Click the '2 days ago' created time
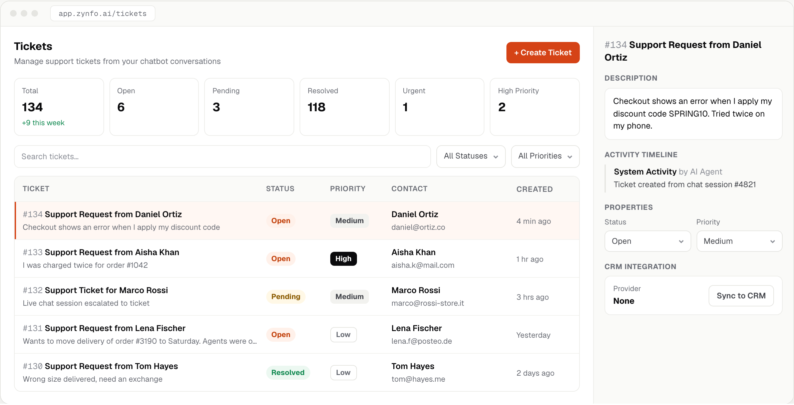This screenshot has width=794, height=405. point(535,373)
